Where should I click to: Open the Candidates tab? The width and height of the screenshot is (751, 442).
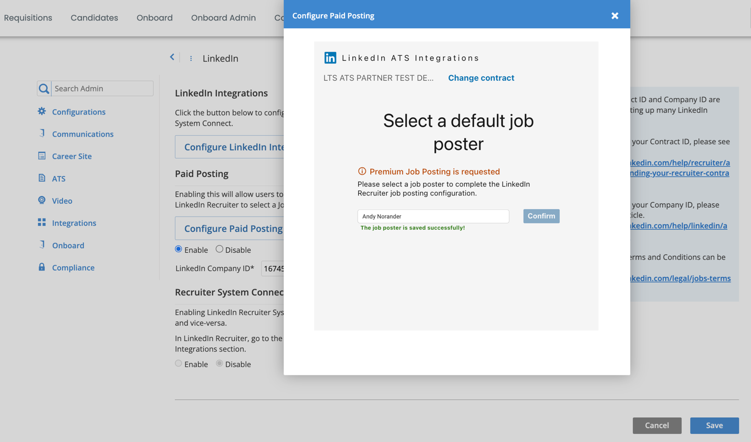tap(95, 18)
